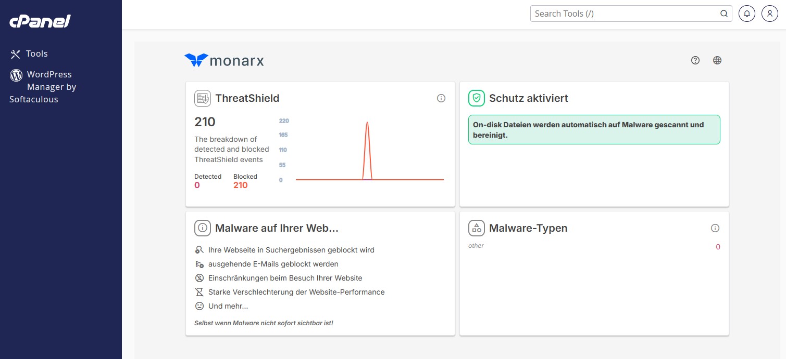
Task: Click the document icon beside ThreatShield heading
Action: pyautogui.click(x=202, y=98)
